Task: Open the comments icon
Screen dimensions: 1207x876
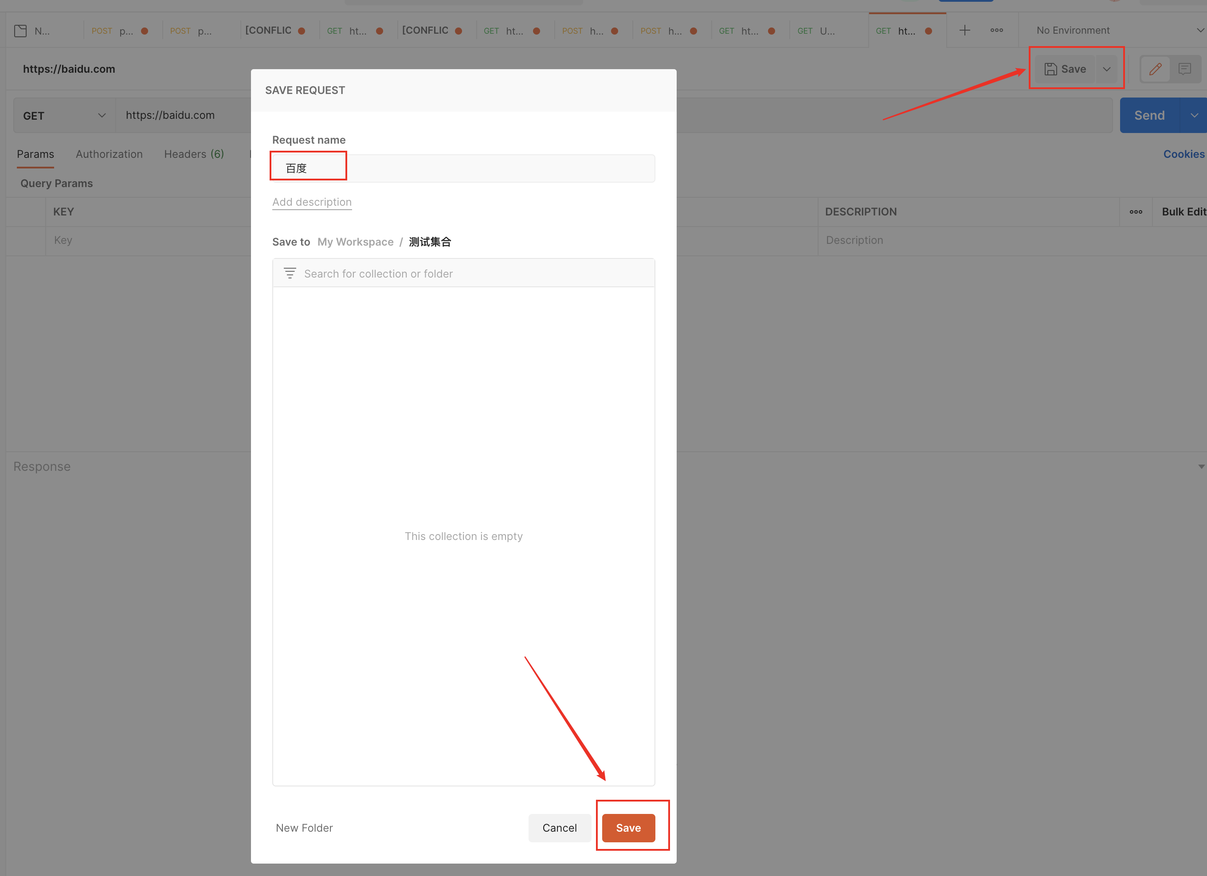Action: (1184, 69)
